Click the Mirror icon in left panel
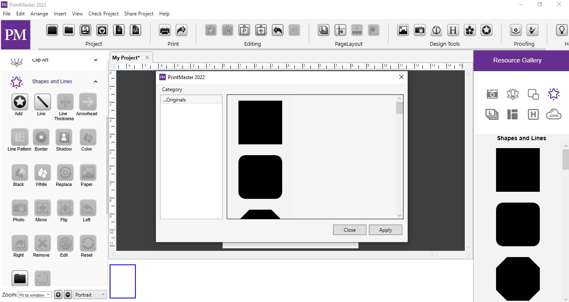This screenshot has height=302, width=569. [x=42, y=208]
